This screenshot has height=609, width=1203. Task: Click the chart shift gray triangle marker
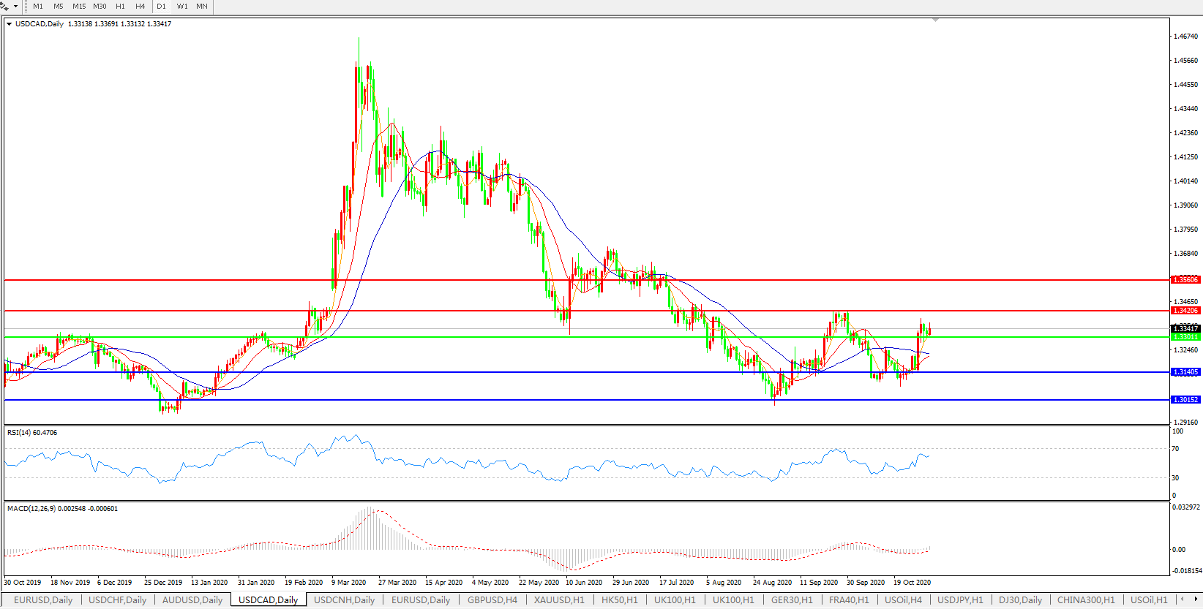pos(935,20)
